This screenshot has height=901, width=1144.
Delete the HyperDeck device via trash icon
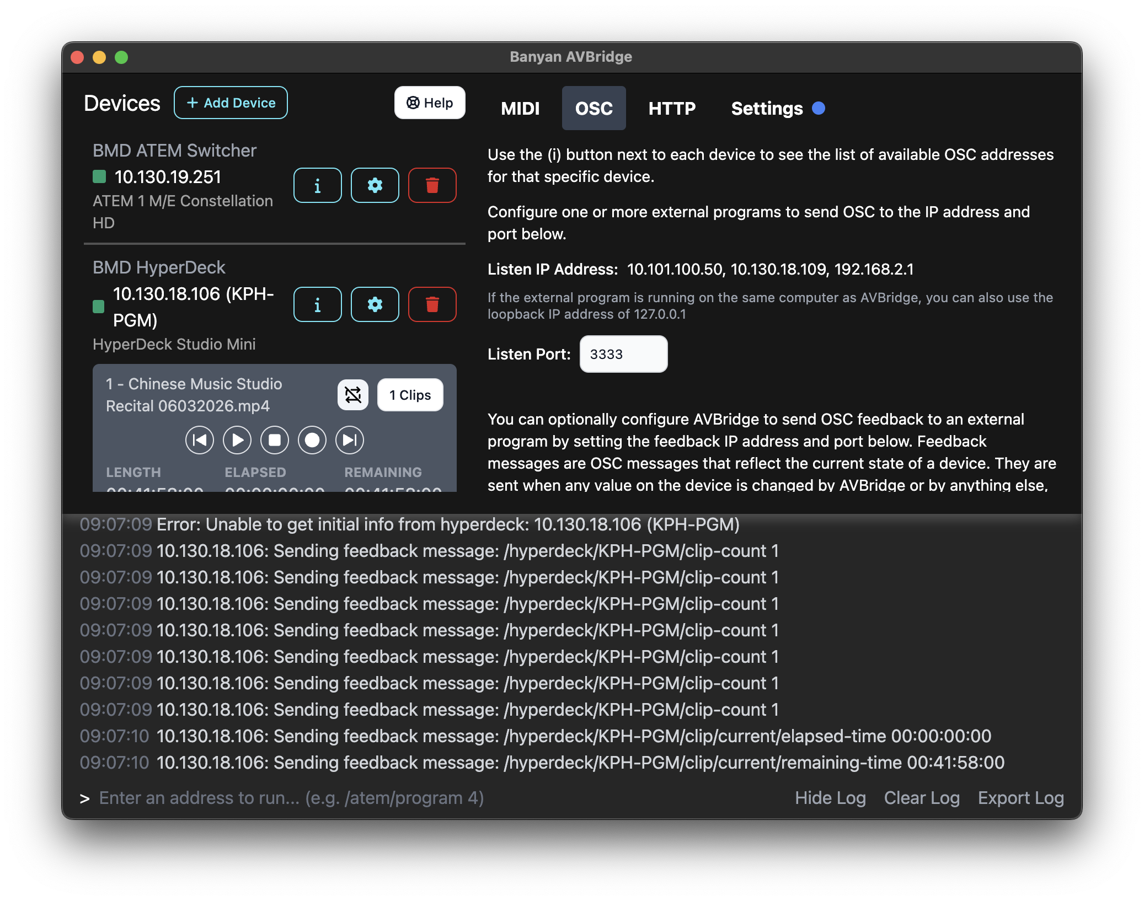(432, 304)
